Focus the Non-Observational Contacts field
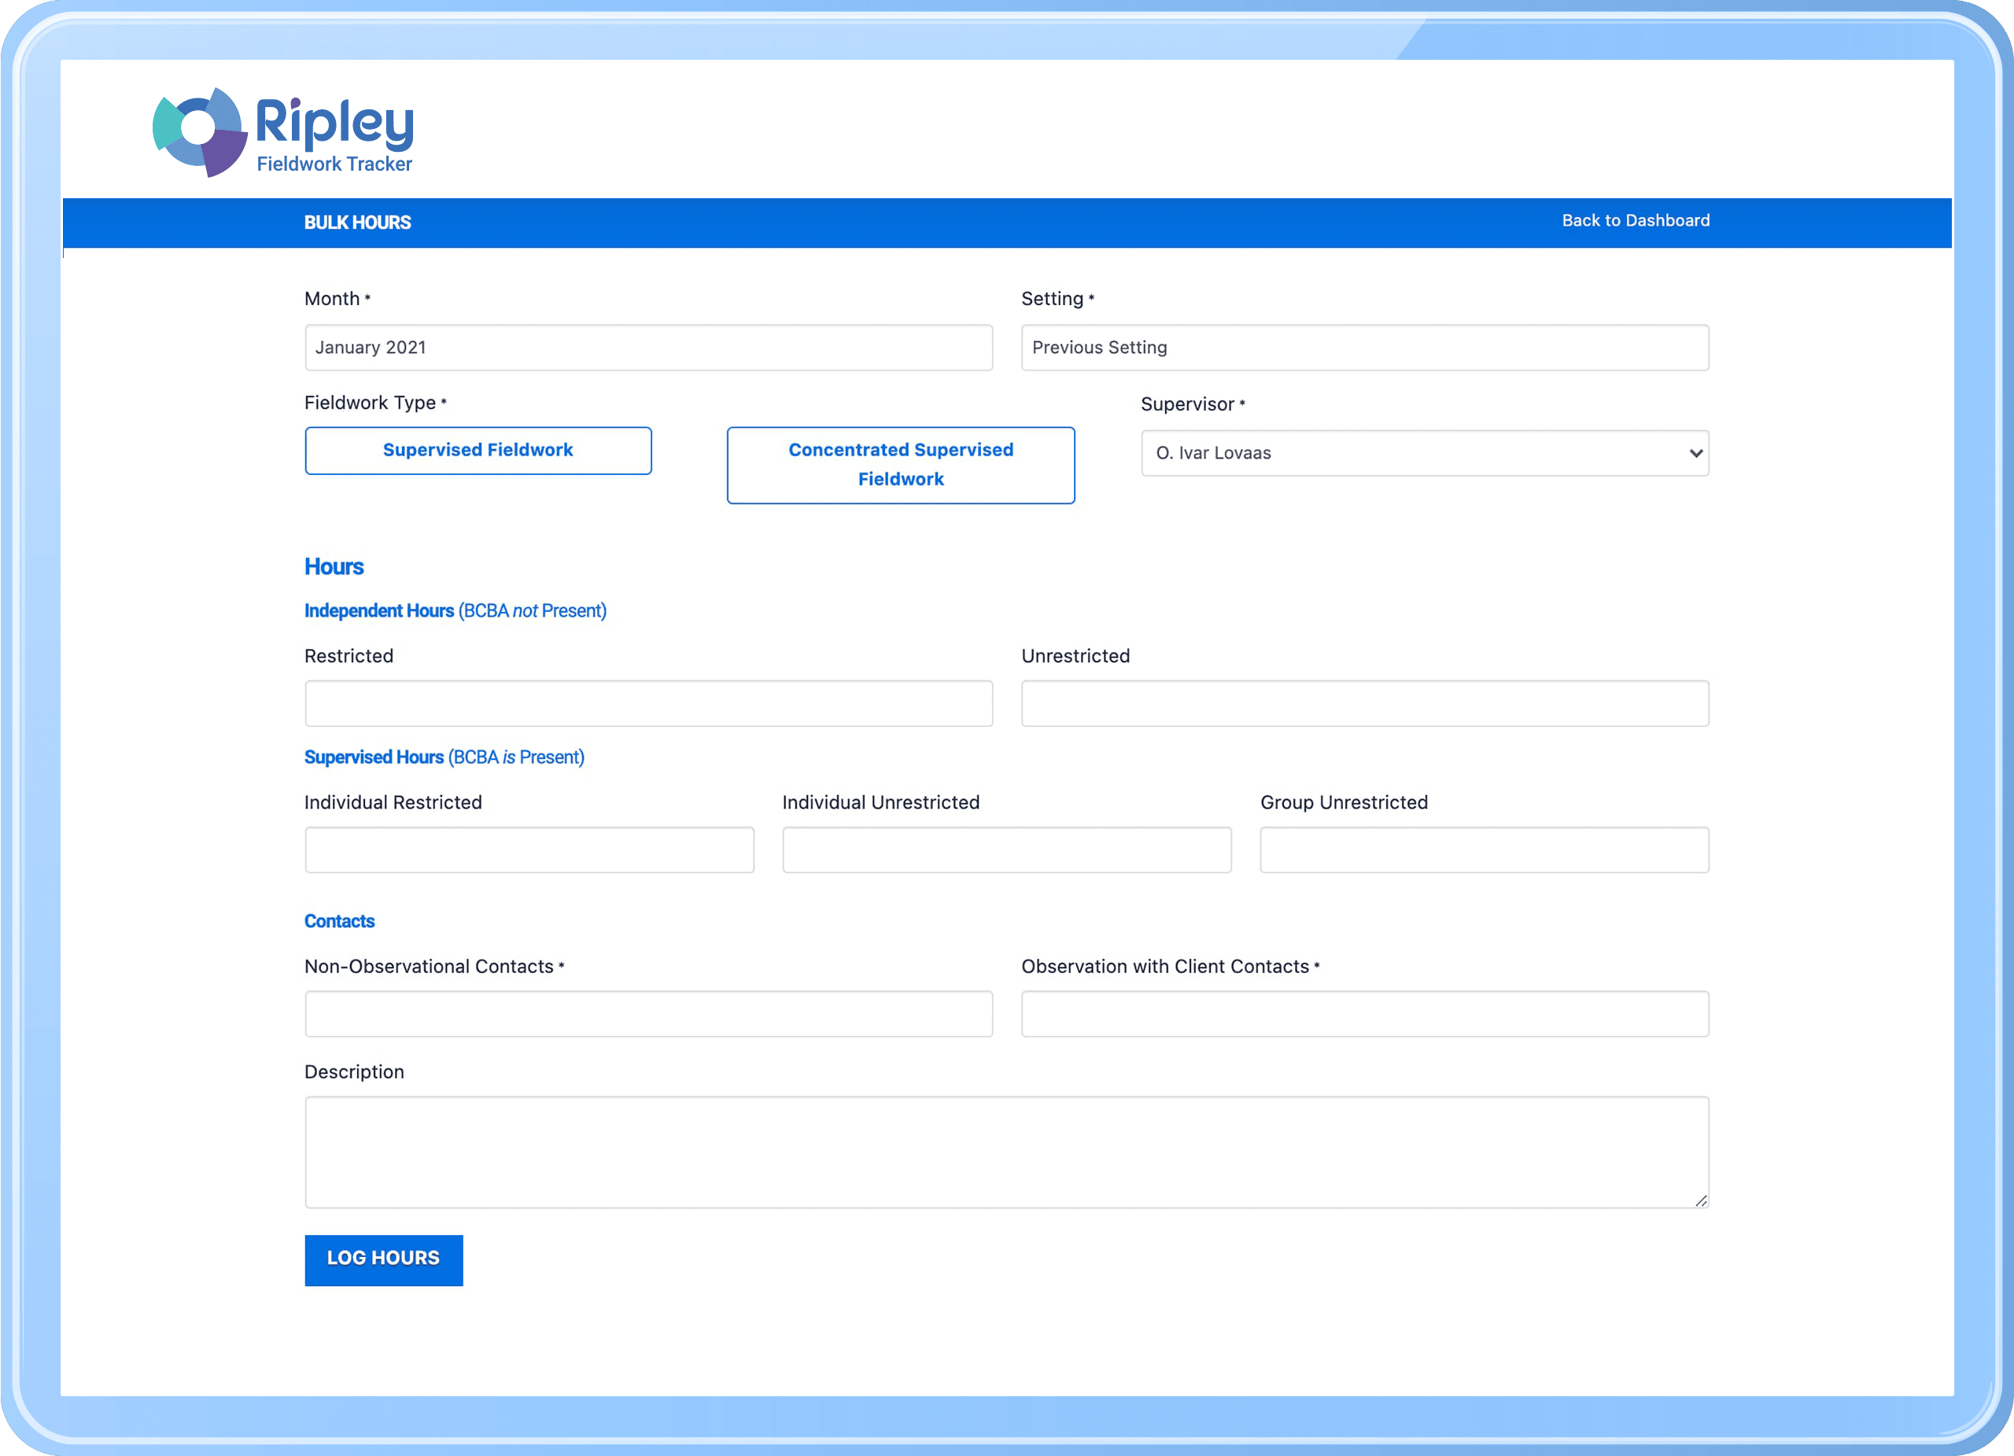 click(x=648, y=1014)
